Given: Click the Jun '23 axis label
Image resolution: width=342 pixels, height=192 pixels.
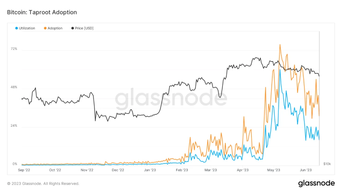Looking at the screenshot, I should [x=306, y=170].
